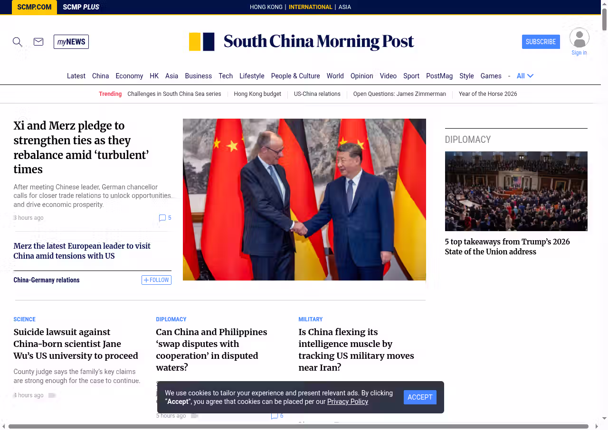Switch to the Asia edition
Viewport: 608px width, 430px height.
(344, 7)
